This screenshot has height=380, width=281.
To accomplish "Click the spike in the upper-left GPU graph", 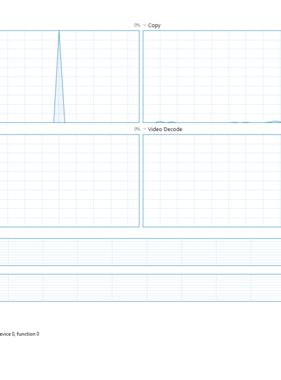I will coord(59,77).
